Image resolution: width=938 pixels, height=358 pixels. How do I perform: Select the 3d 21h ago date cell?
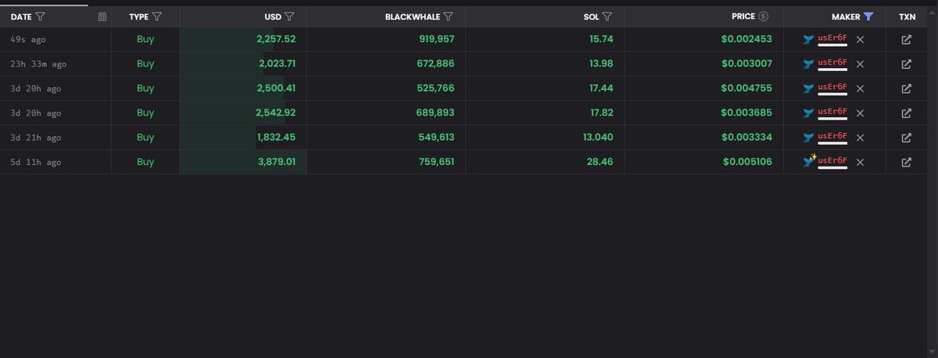[36, 138]
